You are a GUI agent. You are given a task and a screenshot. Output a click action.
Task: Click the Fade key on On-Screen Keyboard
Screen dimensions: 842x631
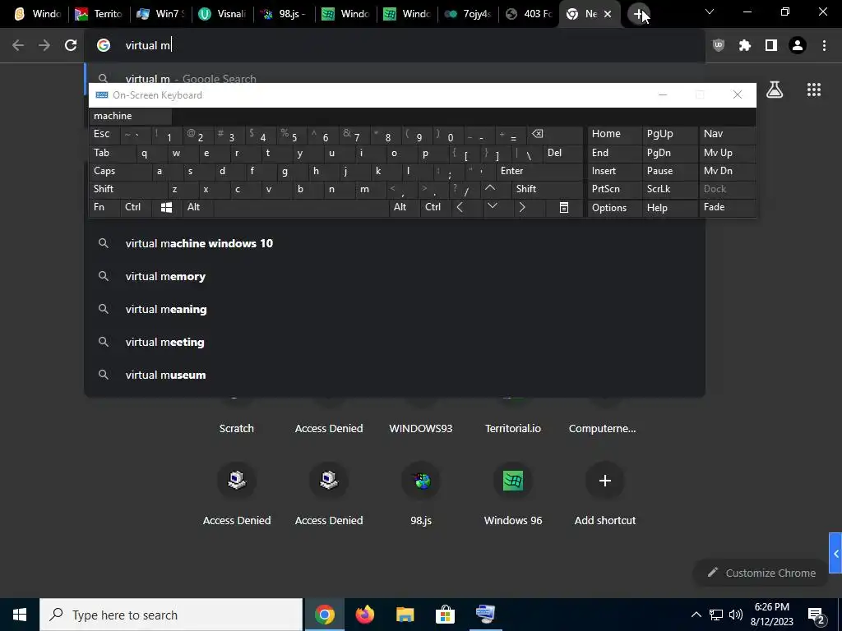point(727,208)
